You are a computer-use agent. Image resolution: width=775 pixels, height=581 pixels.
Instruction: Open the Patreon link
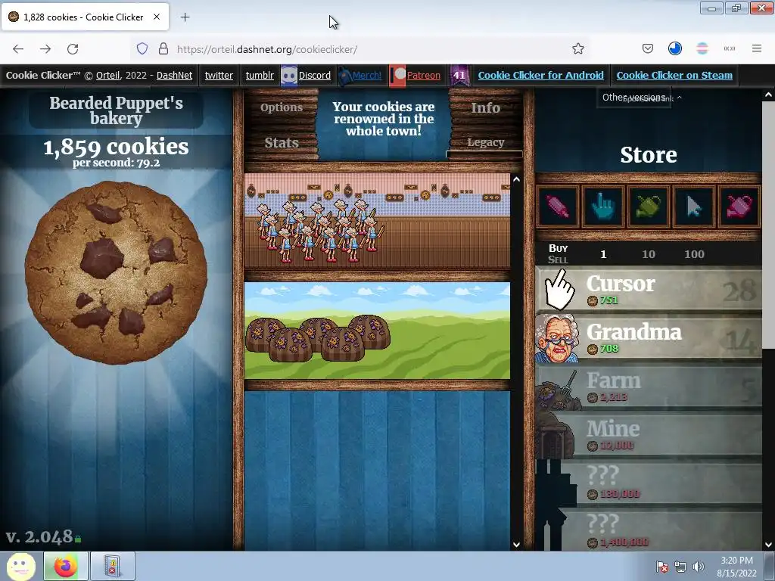423,76
